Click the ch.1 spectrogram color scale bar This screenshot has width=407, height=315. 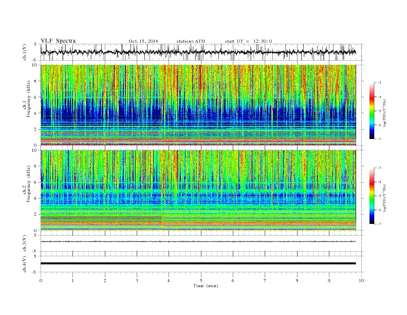pyautogui.click(x=372, y=111)
